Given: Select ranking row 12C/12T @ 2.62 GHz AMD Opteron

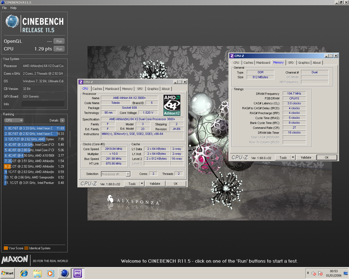Looking at the screenshot, I should pyautogui.click(x=34, y=139).
